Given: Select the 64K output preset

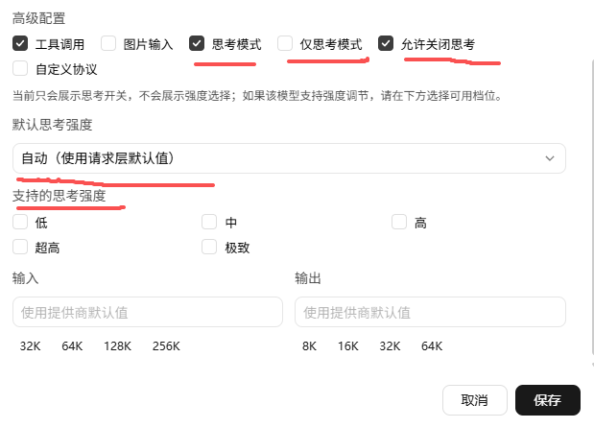Looking at the screenshot, I should (432, 346).
